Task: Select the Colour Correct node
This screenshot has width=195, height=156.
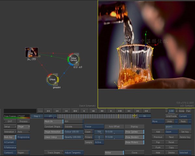Action: (73, 59)
